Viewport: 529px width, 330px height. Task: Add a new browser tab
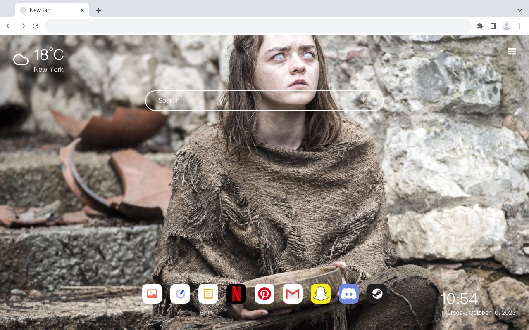[x=98, y=10]
